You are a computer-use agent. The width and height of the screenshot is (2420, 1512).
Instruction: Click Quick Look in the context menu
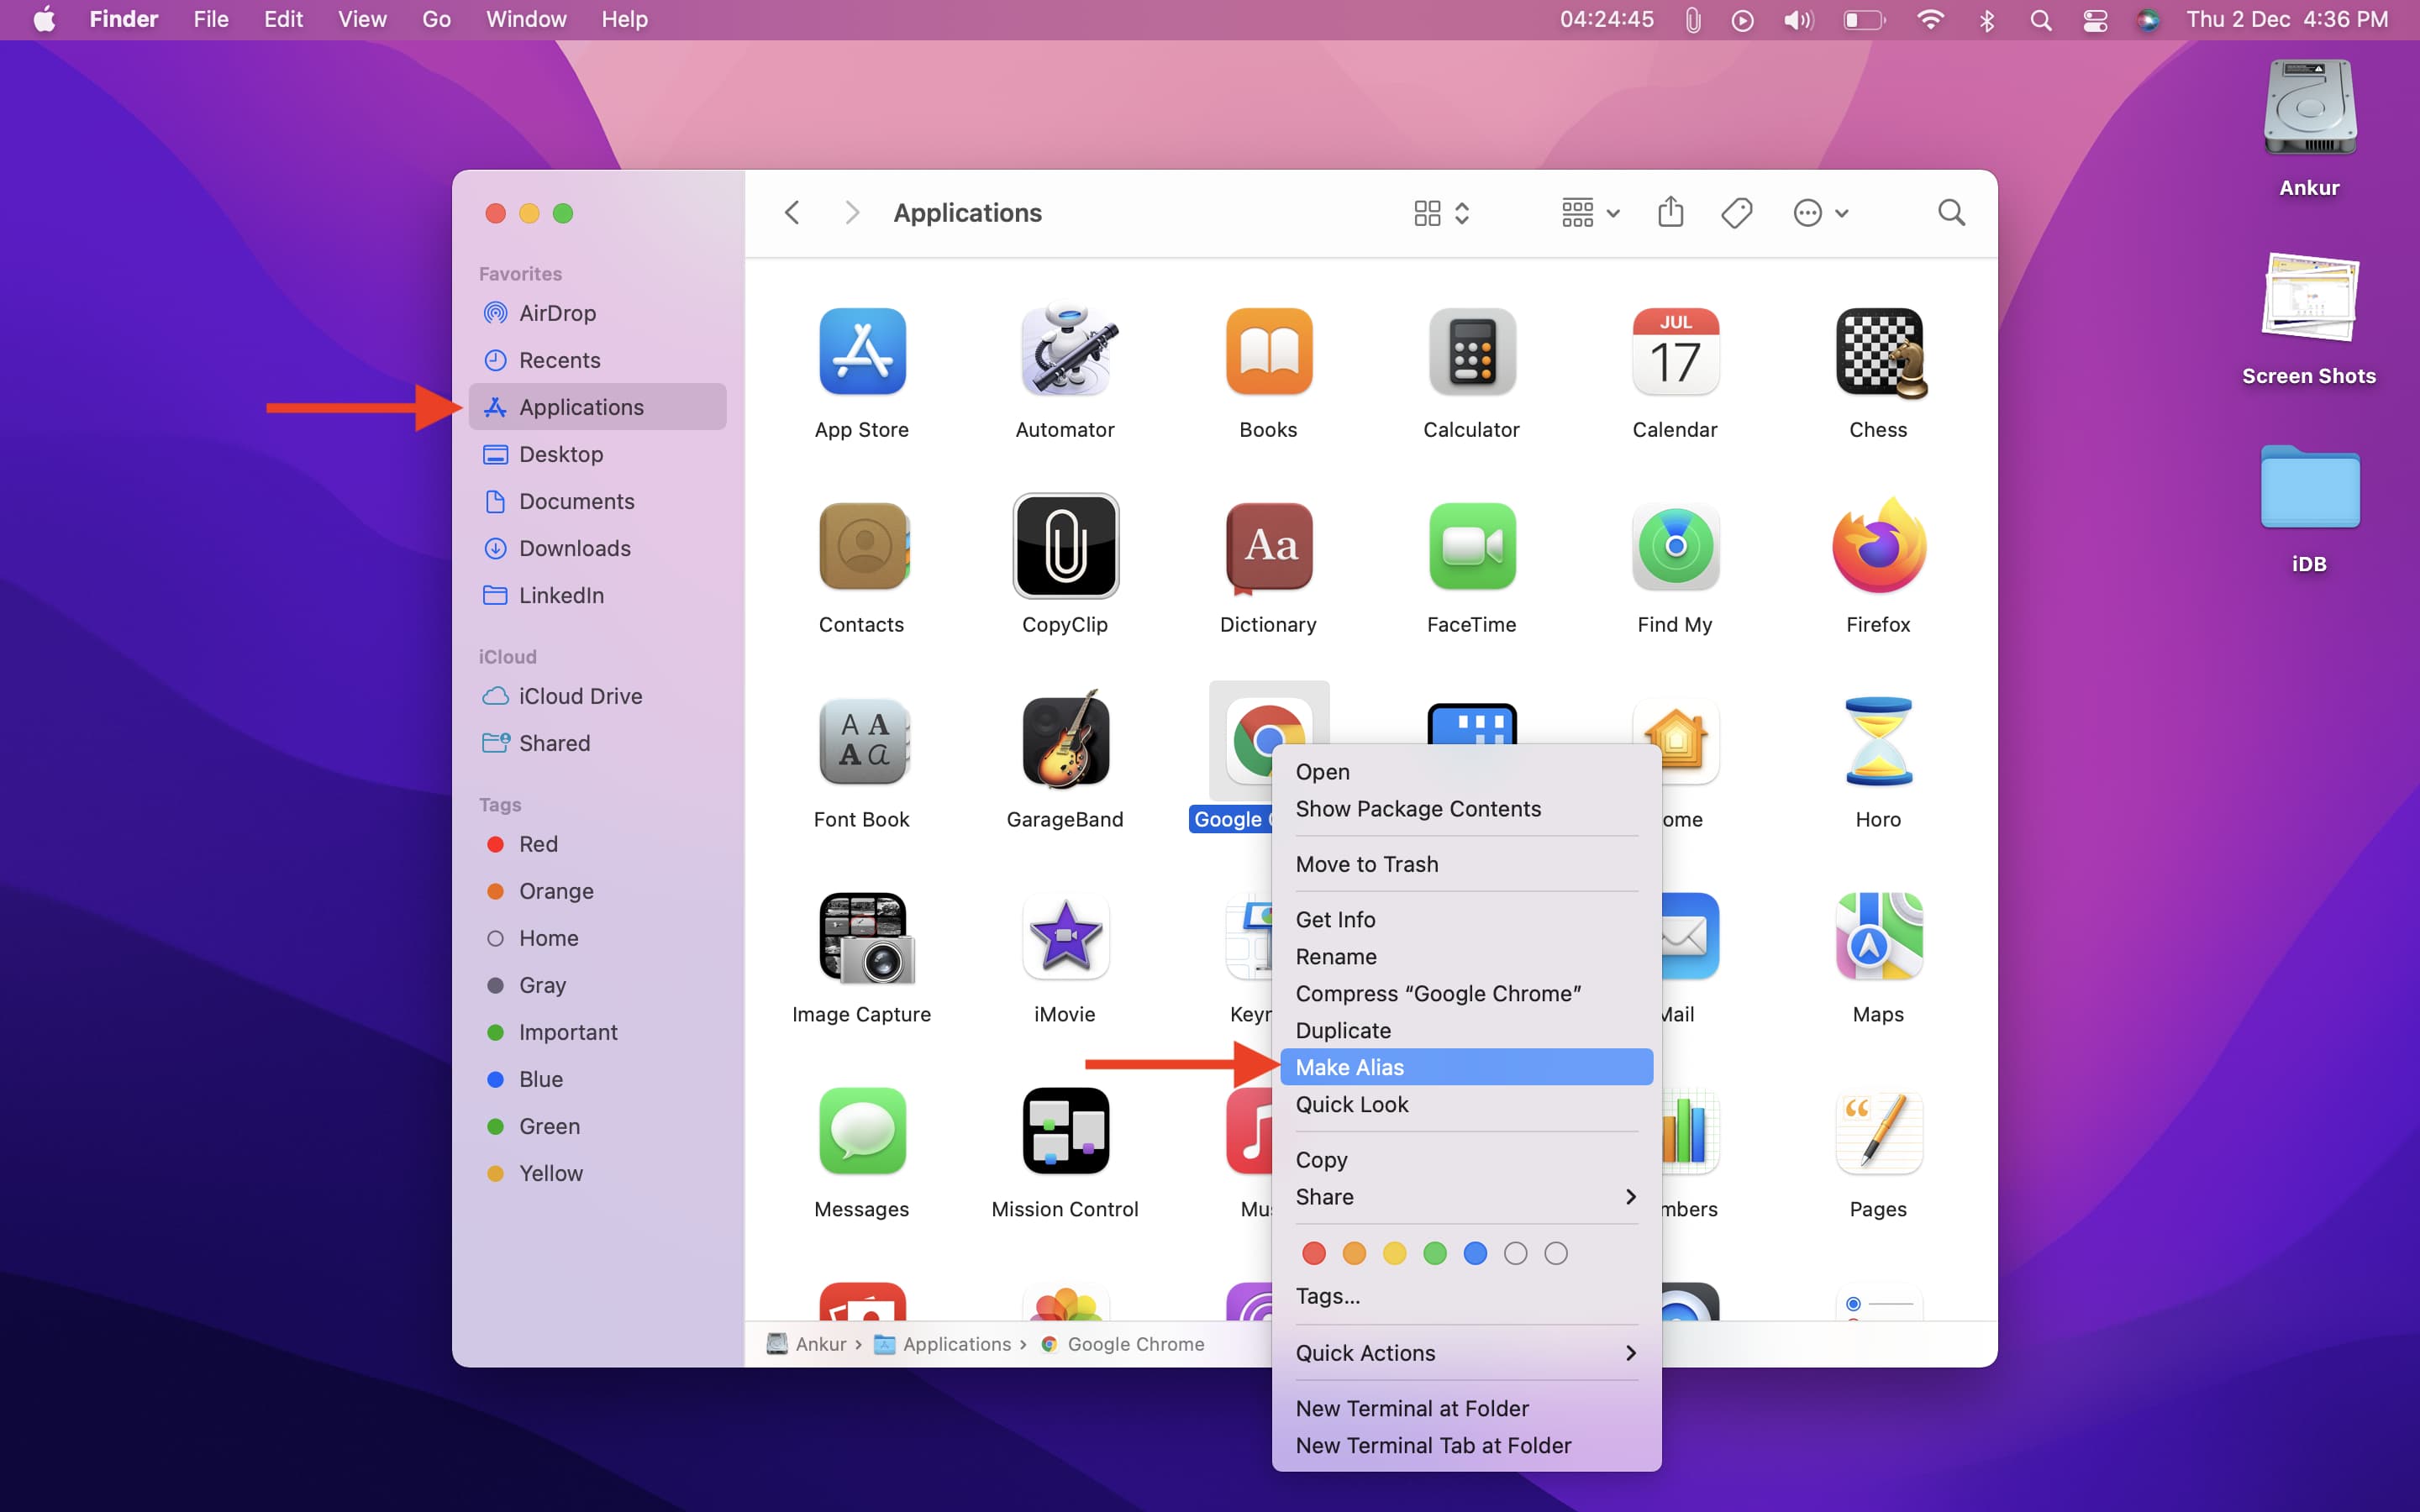(1466, 1104)
